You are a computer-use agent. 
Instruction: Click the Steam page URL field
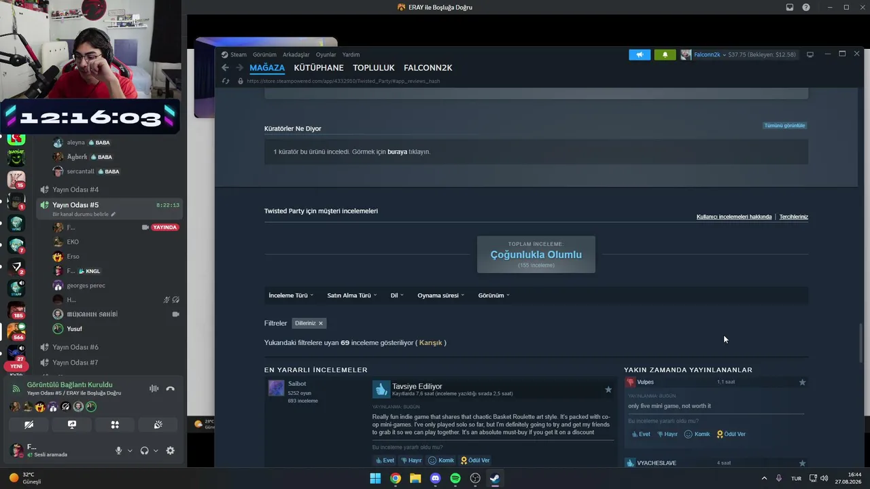pyautogui.click(x=343, y=81)
